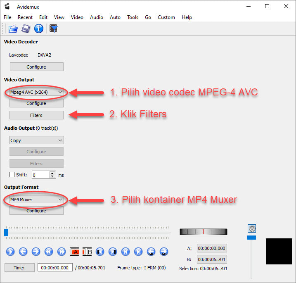296x283 pixels.
Task: Click Configure under Video Output
Action: (x=36, y=103)
